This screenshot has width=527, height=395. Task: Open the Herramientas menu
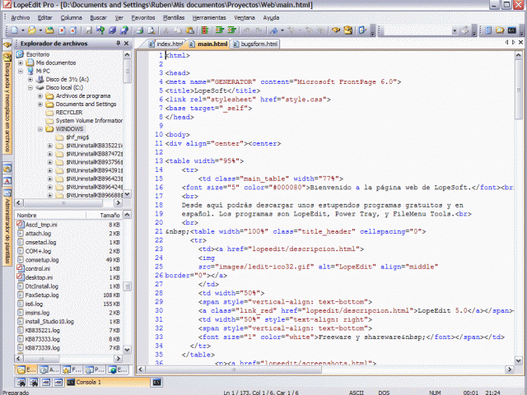209,18
